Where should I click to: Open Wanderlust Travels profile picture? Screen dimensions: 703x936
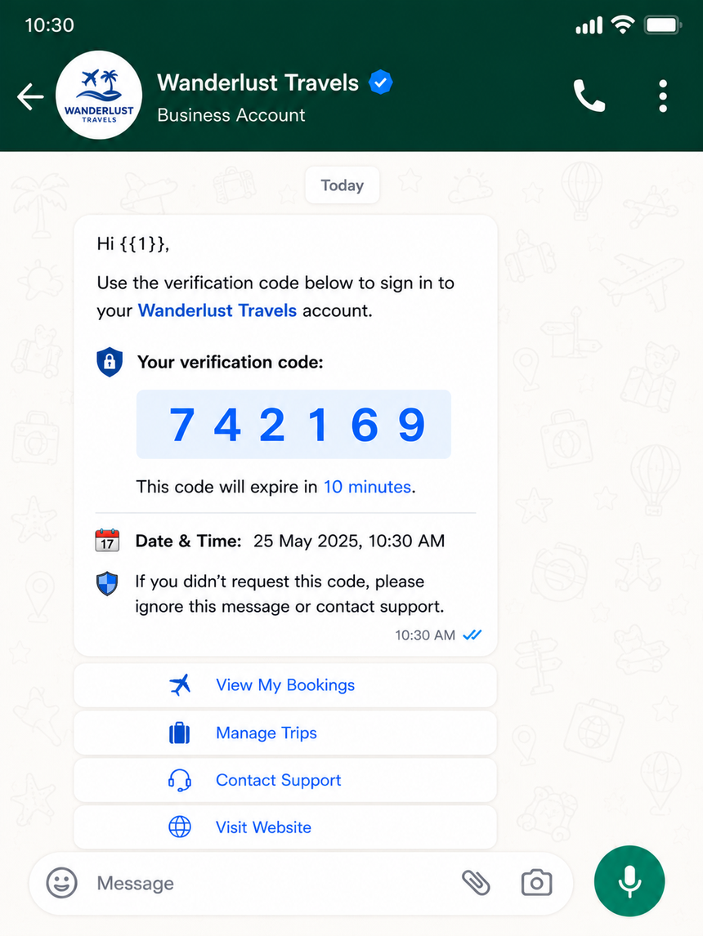coord(99,95)
